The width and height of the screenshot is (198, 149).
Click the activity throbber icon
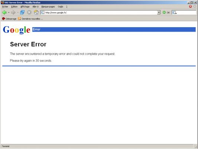point(195,6)
